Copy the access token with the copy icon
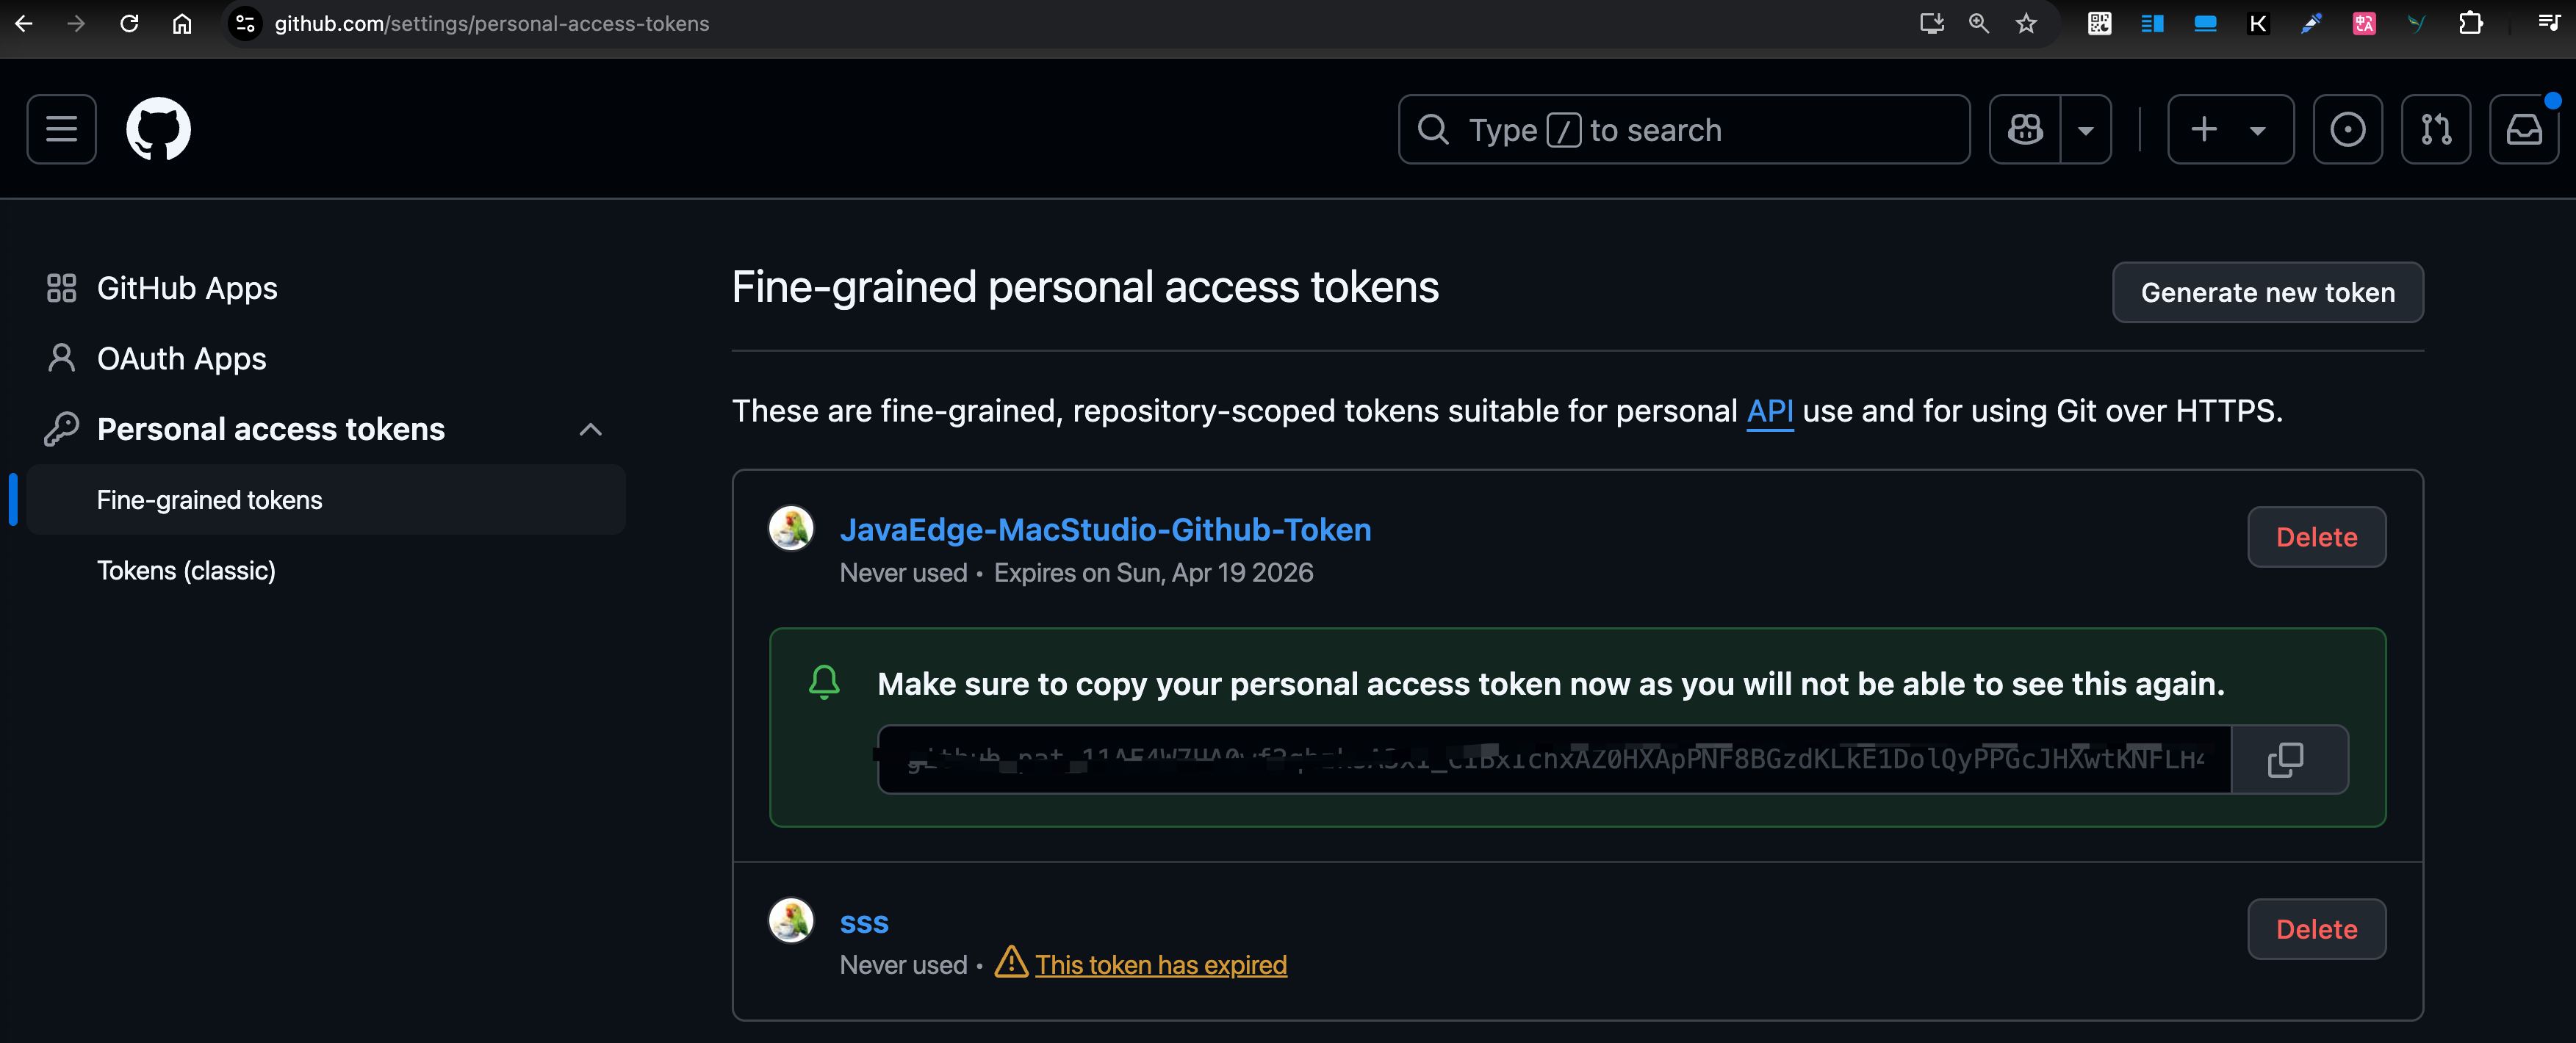 [2287, 760]
